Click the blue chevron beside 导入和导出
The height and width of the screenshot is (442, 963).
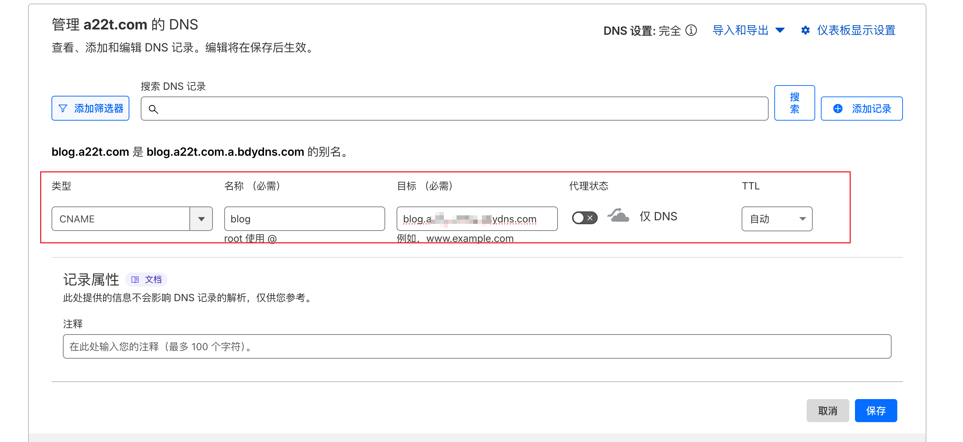tap(781, 30)
